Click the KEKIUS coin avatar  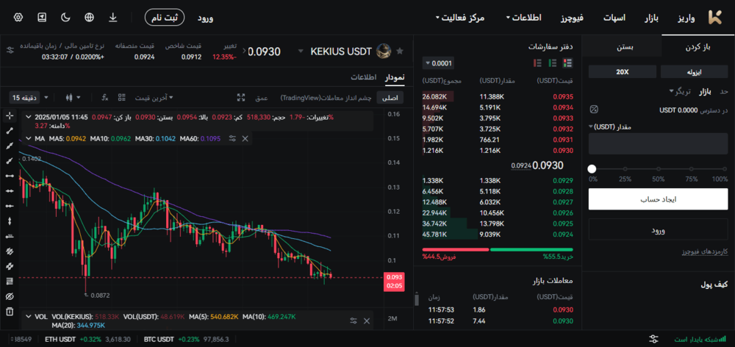(384, 51)
